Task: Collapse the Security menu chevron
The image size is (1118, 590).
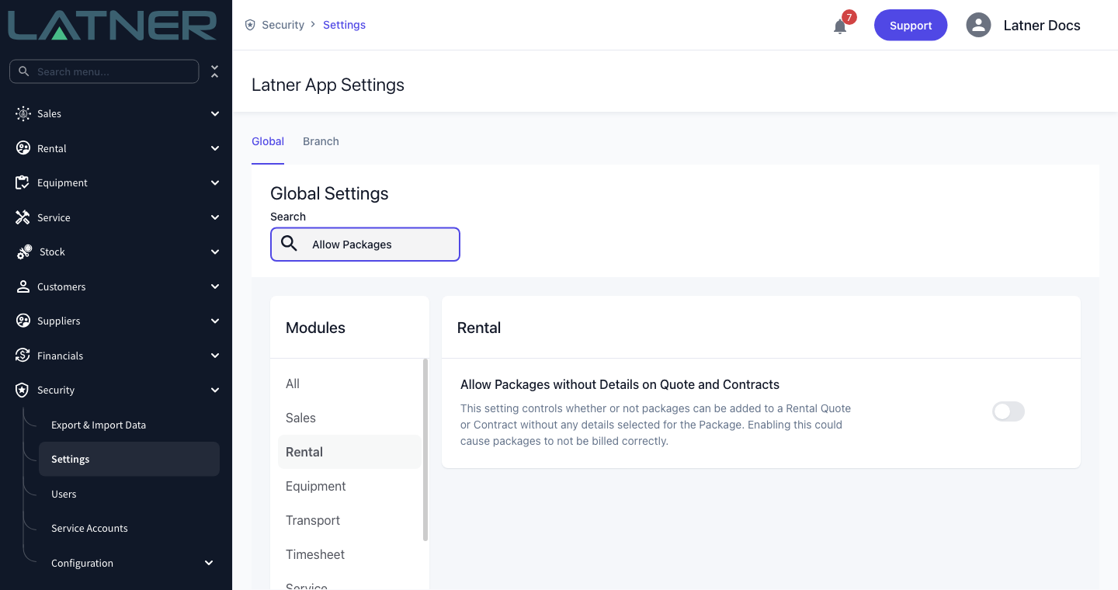Action: [215, 390]
